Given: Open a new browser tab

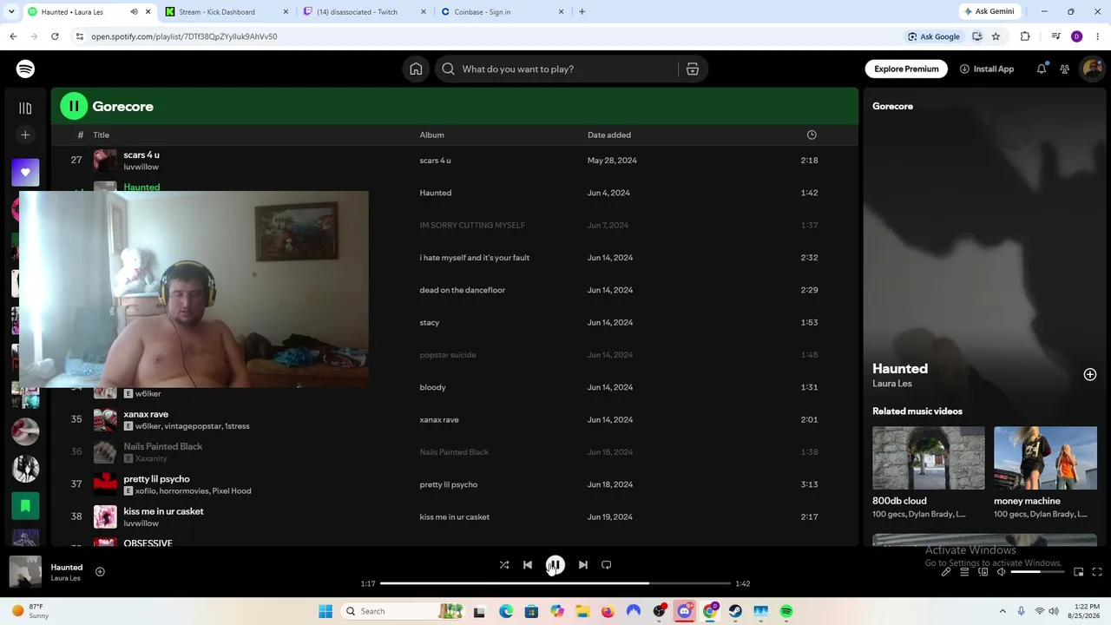Looking at the screenshot, I should tap(582, 12).
